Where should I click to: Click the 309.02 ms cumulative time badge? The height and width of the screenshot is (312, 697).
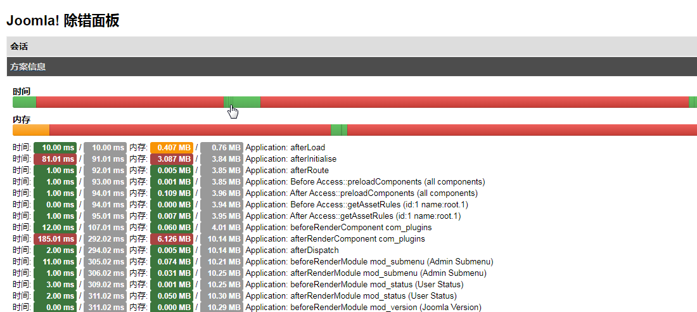click(105, 285)
